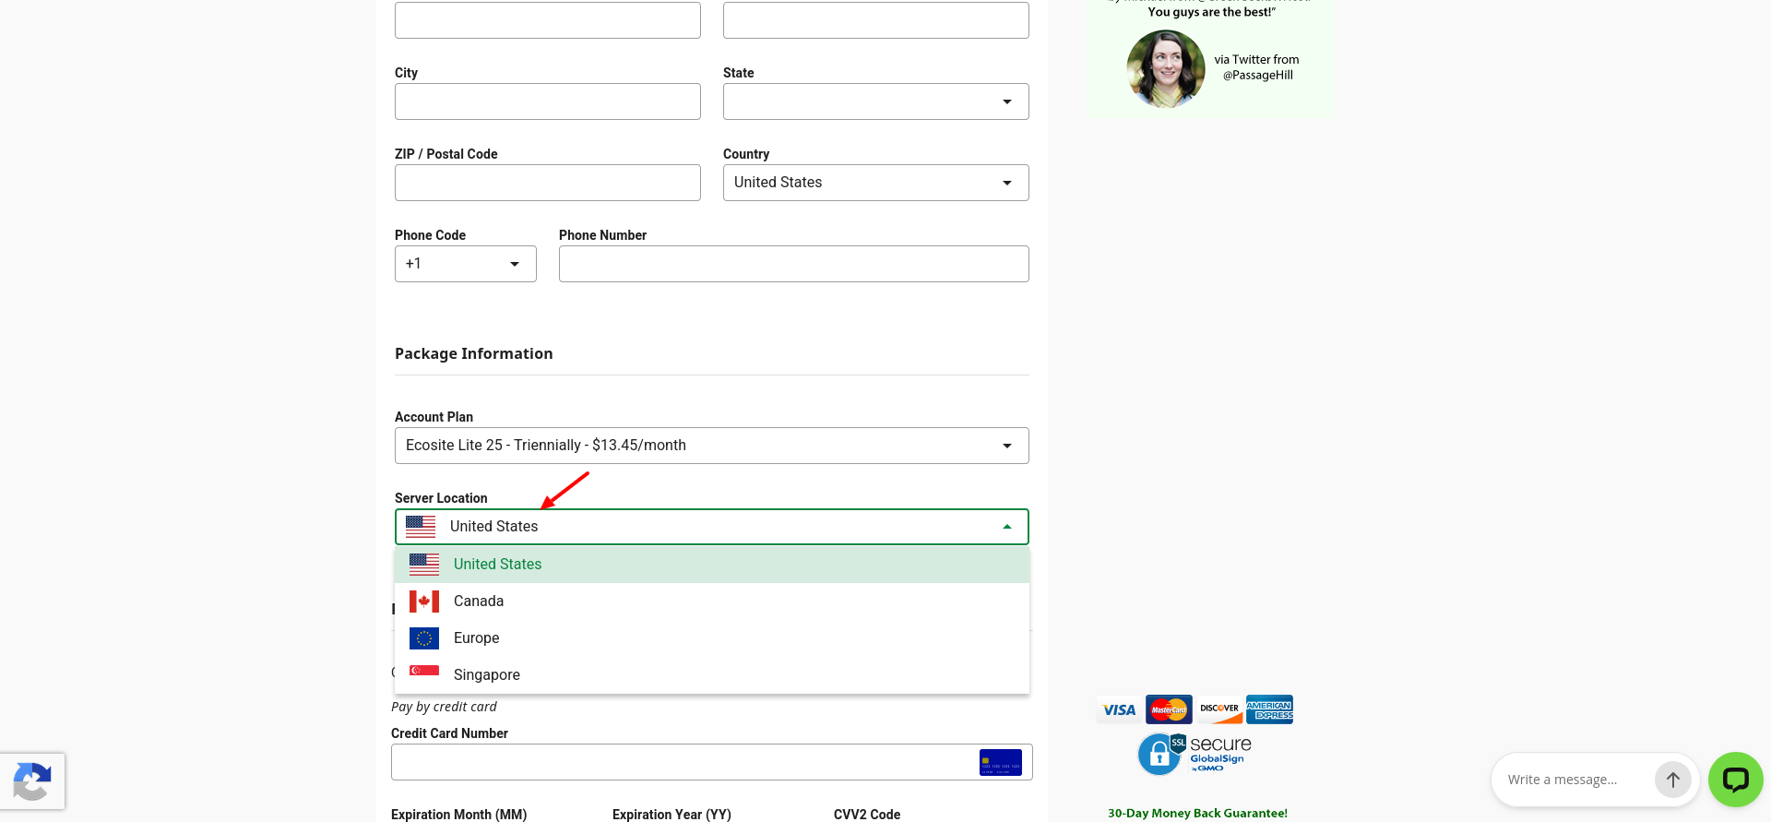Image resolution: width=1771 pixels, height=822 pixels.
Task: Click the SSL secure GlobalSign badge
Action: point(1195,754)
